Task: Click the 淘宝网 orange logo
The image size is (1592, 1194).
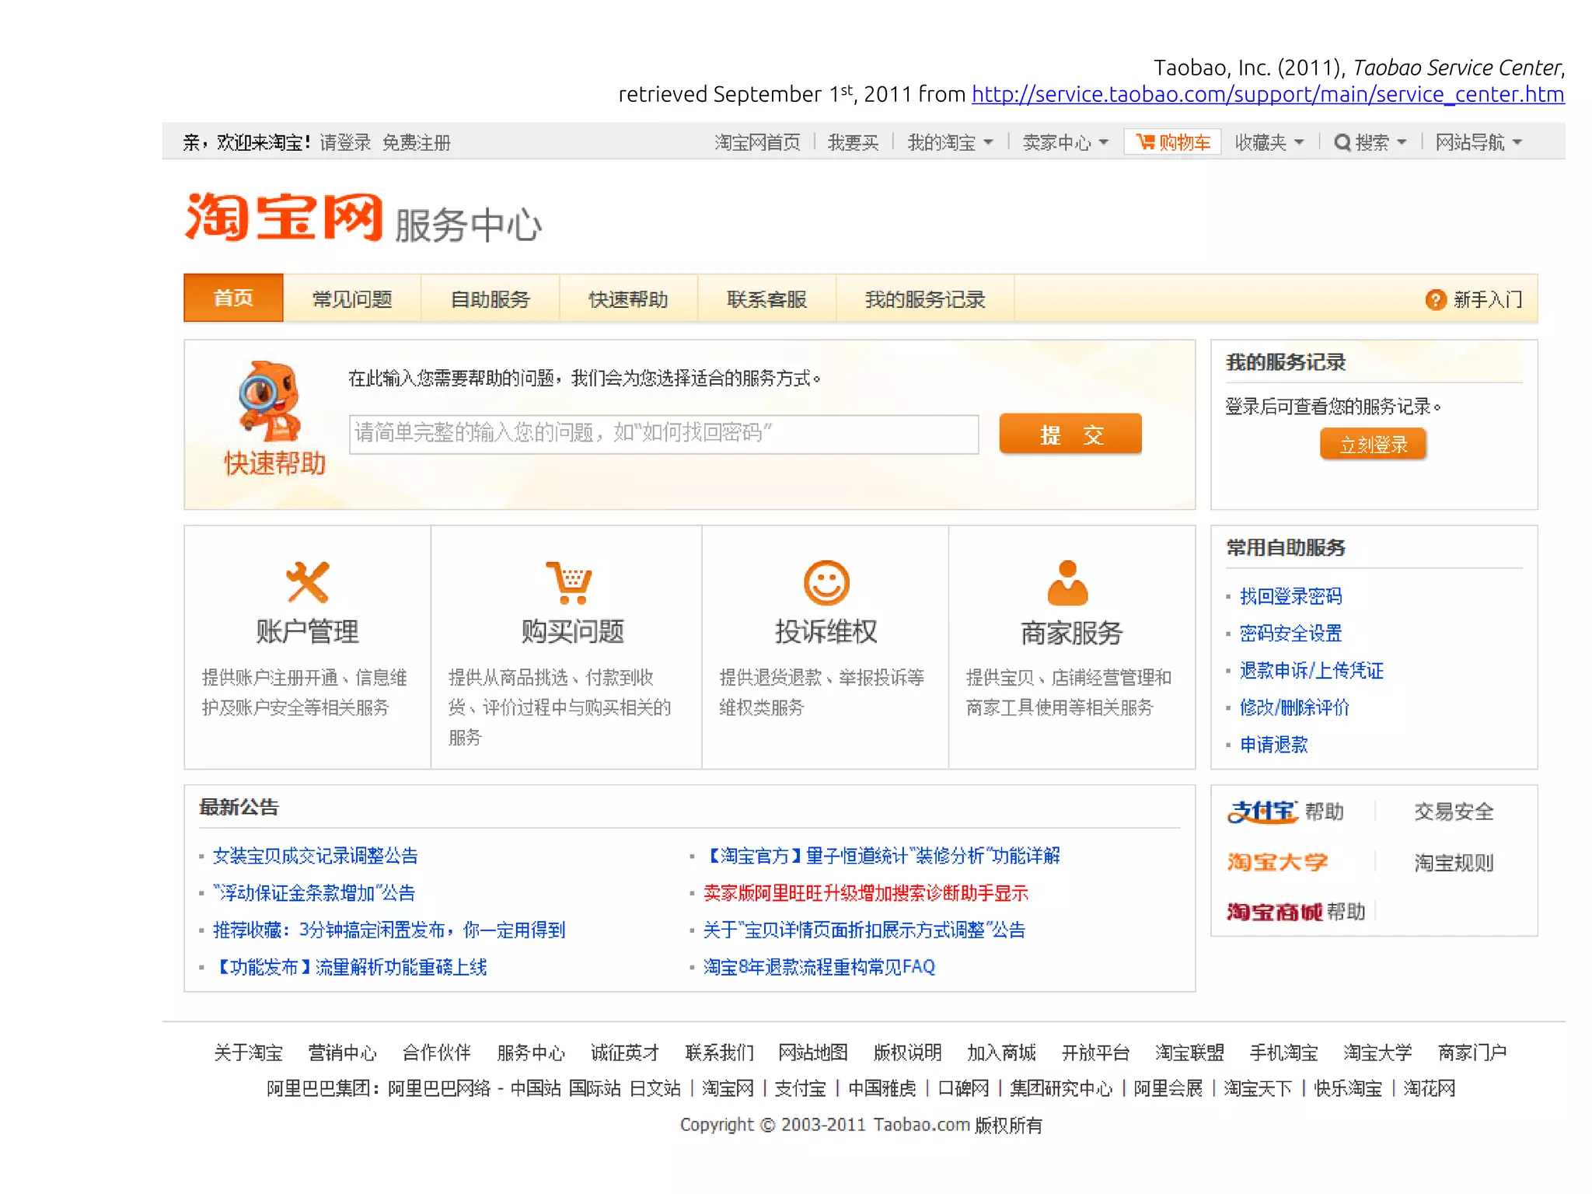Action: [284, 217]
